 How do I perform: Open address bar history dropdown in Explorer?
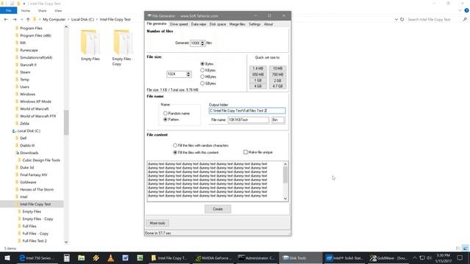pos(397,19)
